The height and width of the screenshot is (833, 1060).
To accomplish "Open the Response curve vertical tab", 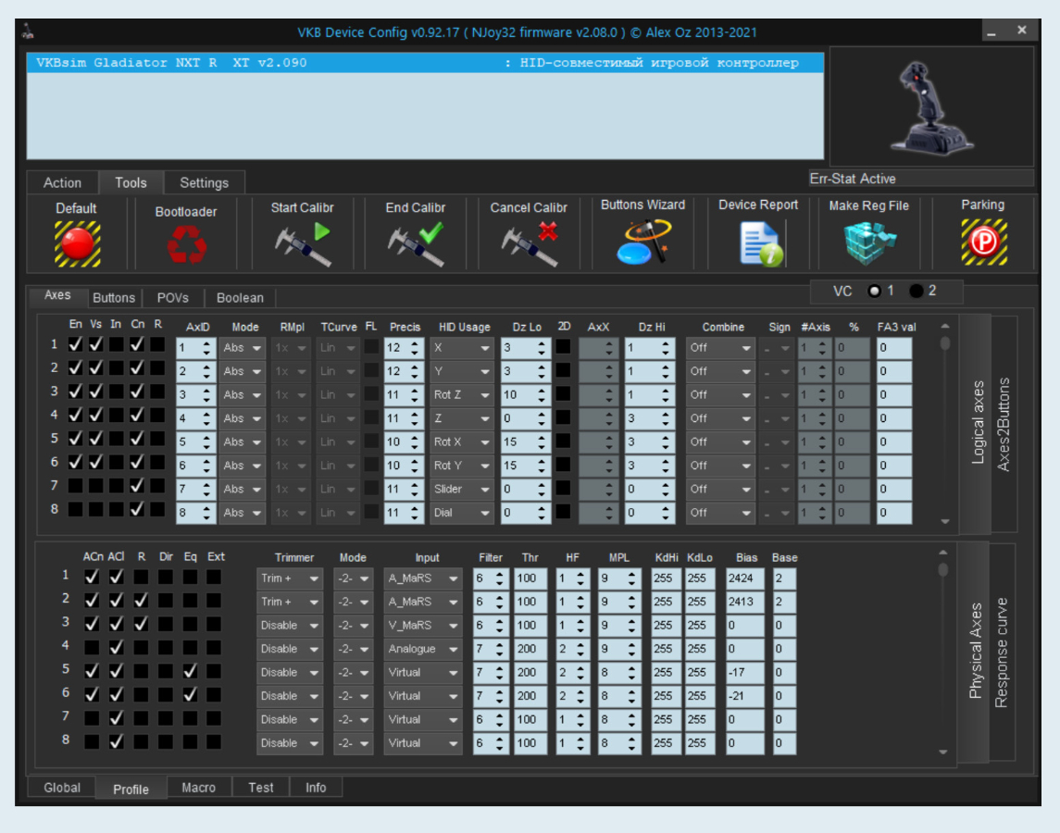I will (x=1002, y=652).
